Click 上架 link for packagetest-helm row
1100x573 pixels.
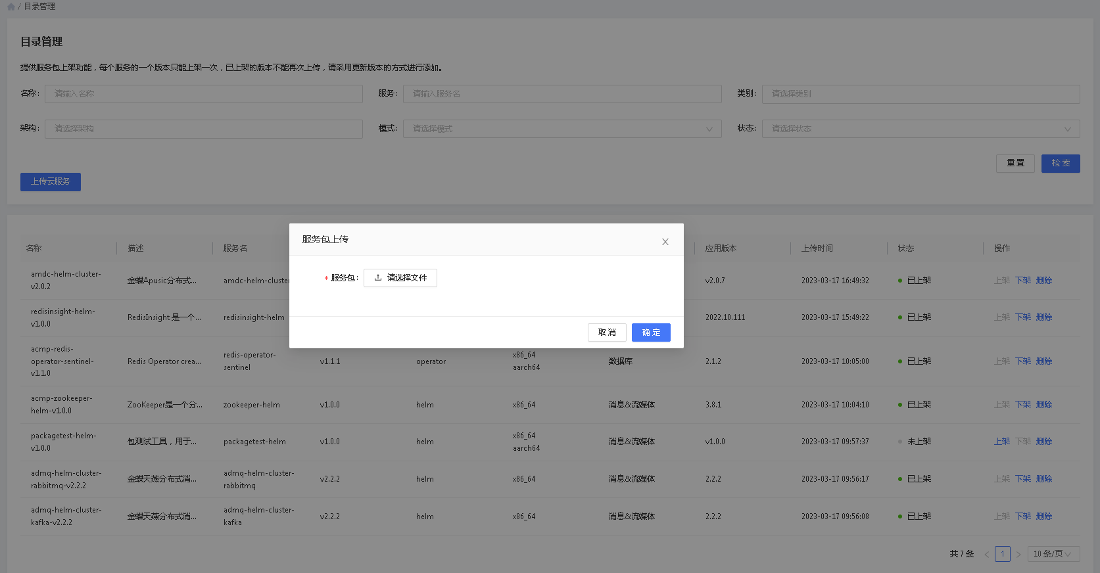(1001, 442)
